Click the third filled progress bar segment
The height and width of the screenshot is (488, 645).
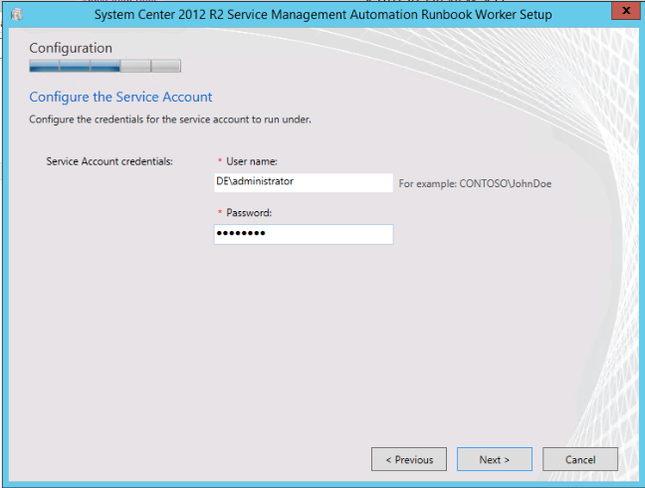[105, 67]
